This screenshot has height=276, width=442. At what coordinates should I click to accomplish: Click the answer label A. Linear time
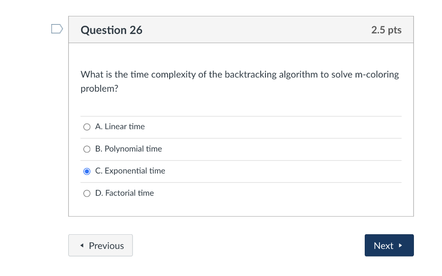[120, 126]
